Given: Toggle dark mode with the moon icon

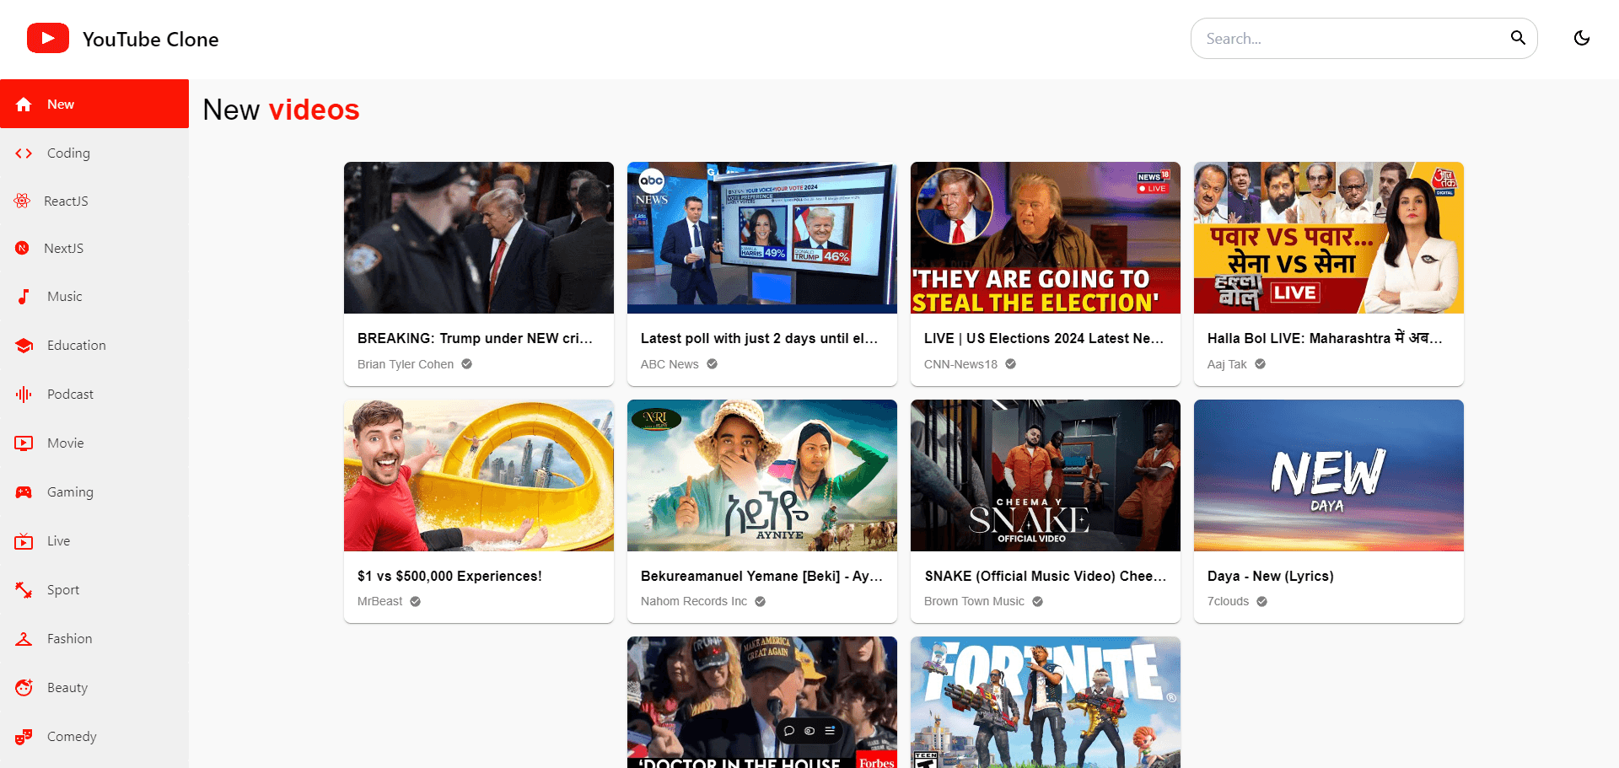Looking at the screenshot, I should click(1582, 38).
